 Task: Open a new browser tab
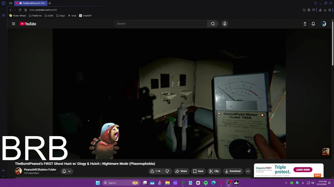tap(50, 3)
